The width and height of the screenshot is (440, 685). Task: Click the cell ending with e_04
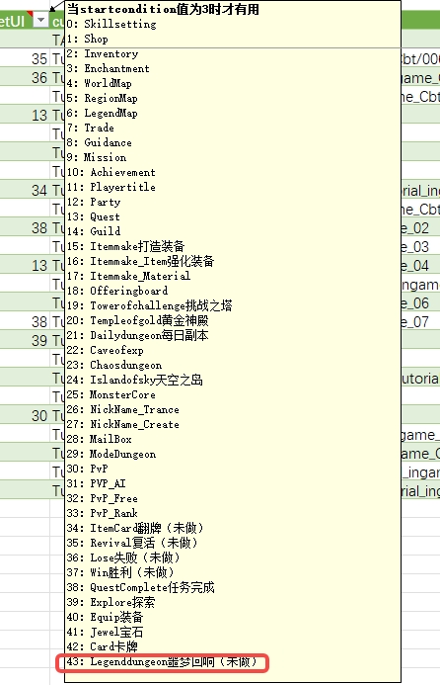point(420,265)
